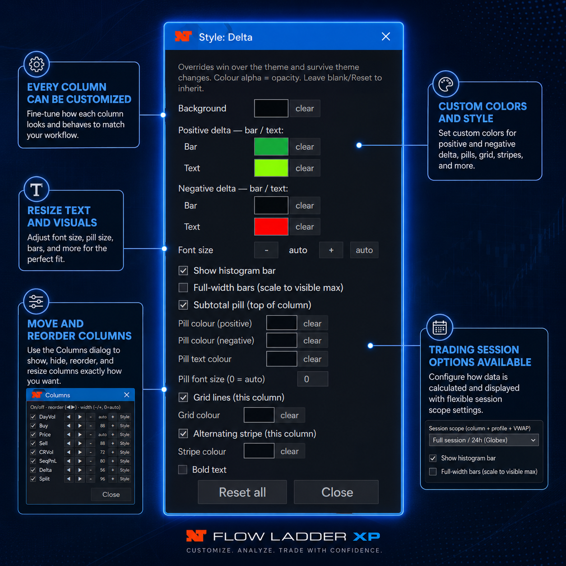Toggle the Show histogram bar checkbox in dialog
The width and height of the screenshot is (566, 566).
tap(183, 271)
